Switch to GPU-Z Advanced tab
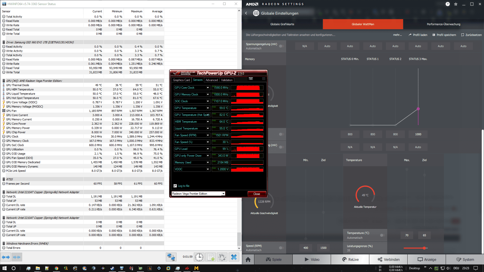The height and width of the screenshot is (272, 484). coord(212,80)
